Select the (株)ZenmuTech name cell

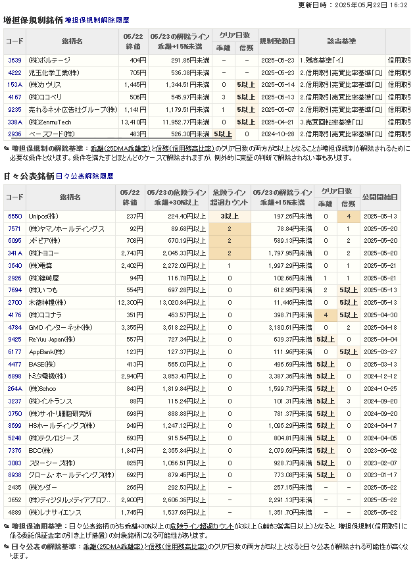pos(72,122)
